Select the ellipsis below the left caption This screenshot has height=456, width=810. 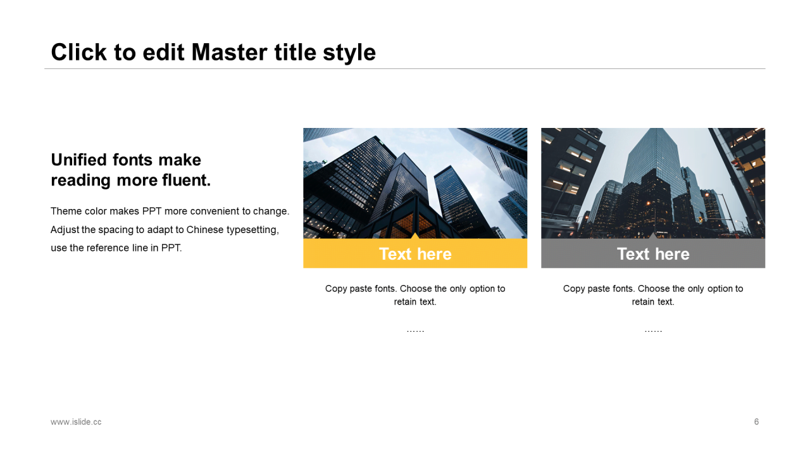(x=415, y=330)
